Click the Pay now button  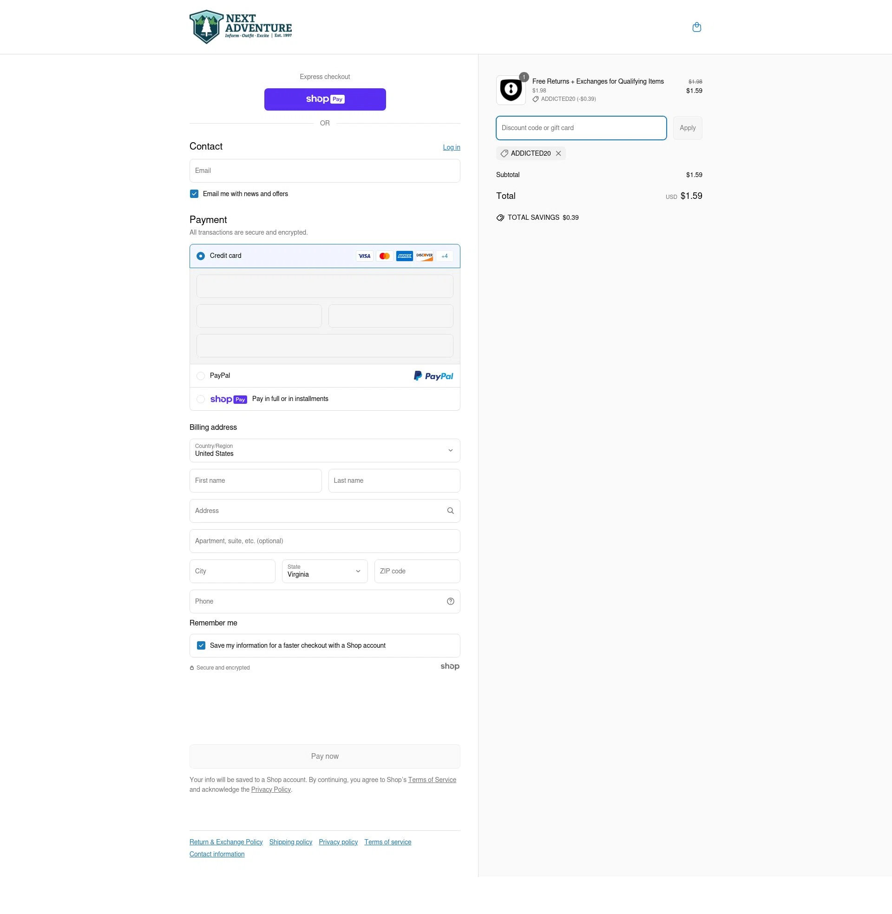pos(324,756)
